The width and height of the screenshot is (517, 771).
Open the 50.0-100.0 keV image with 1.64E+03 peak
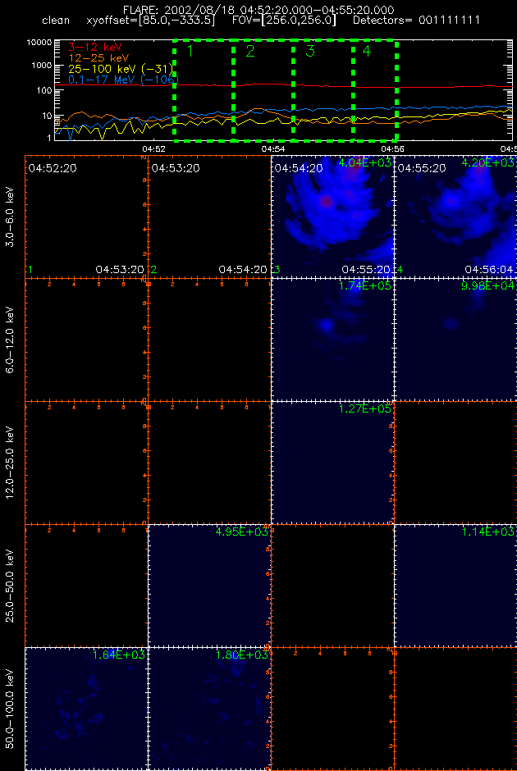pos(85,709)
